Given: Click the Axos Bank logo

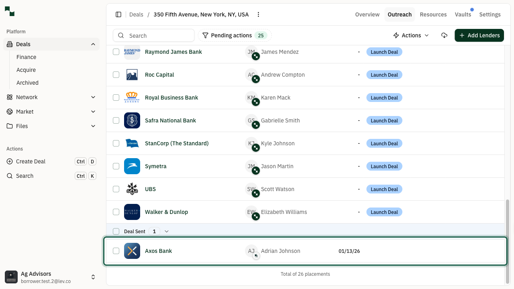Looking at the screenshot, I should (132, 251).
